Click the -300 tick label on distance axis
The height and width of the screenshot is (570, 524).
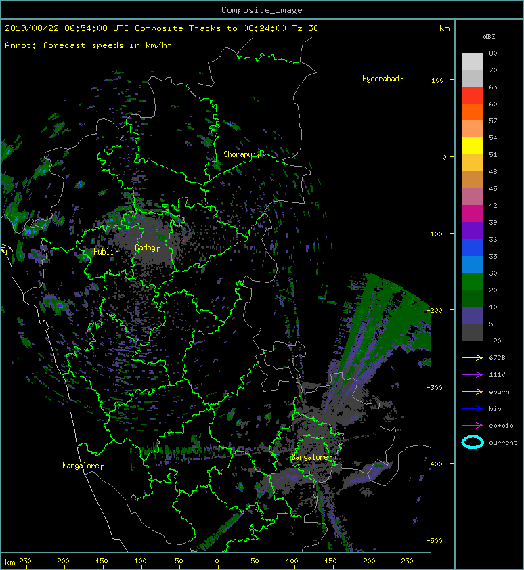pos(434,387)
